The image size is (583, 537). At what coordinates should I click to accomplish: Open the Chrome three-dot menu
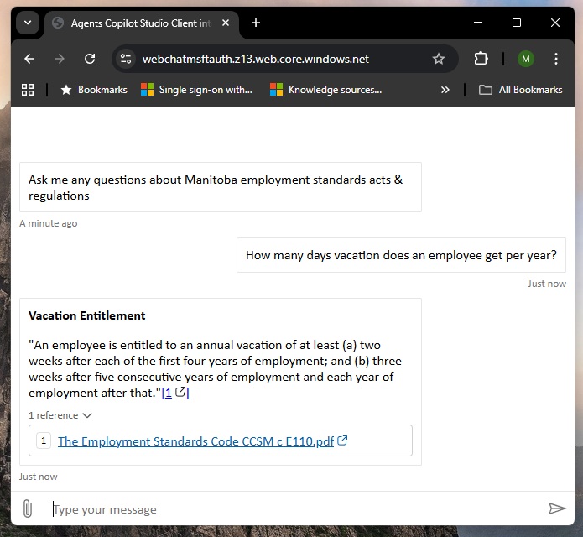pyautogui.click(x=556, y=59)
